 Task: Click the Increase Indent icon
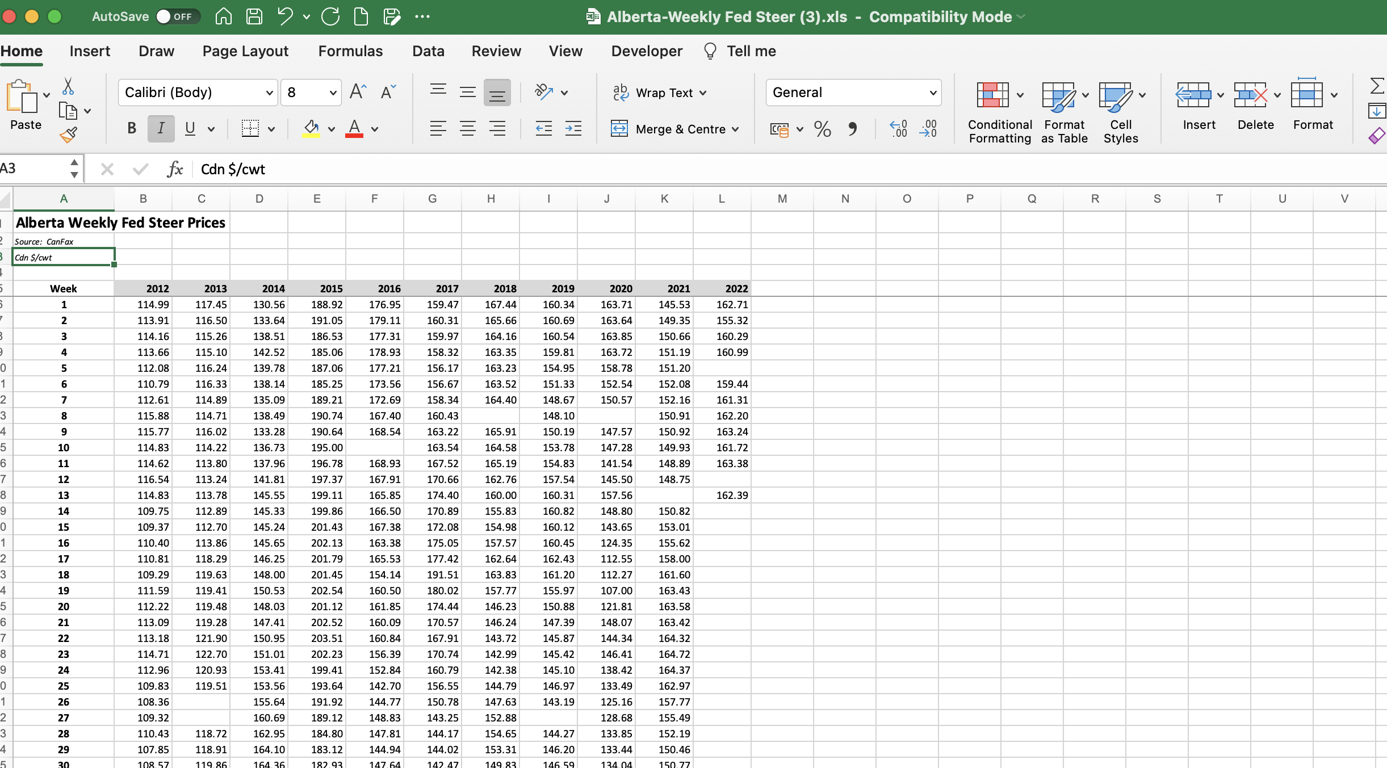tap(573, 129)
